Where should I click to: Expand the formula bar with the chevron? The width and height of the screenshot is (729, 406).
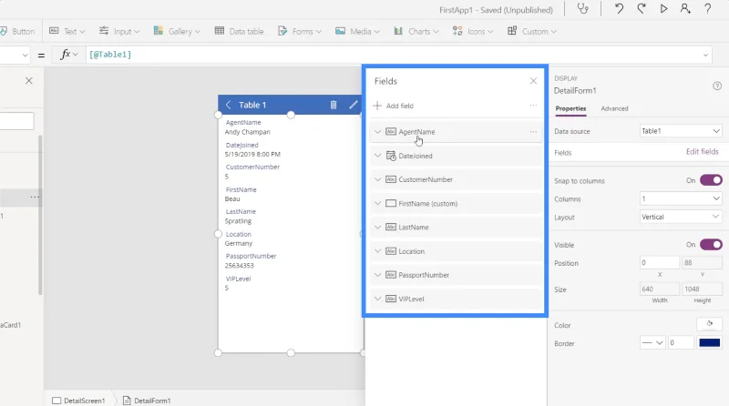(x=705, y=55)
